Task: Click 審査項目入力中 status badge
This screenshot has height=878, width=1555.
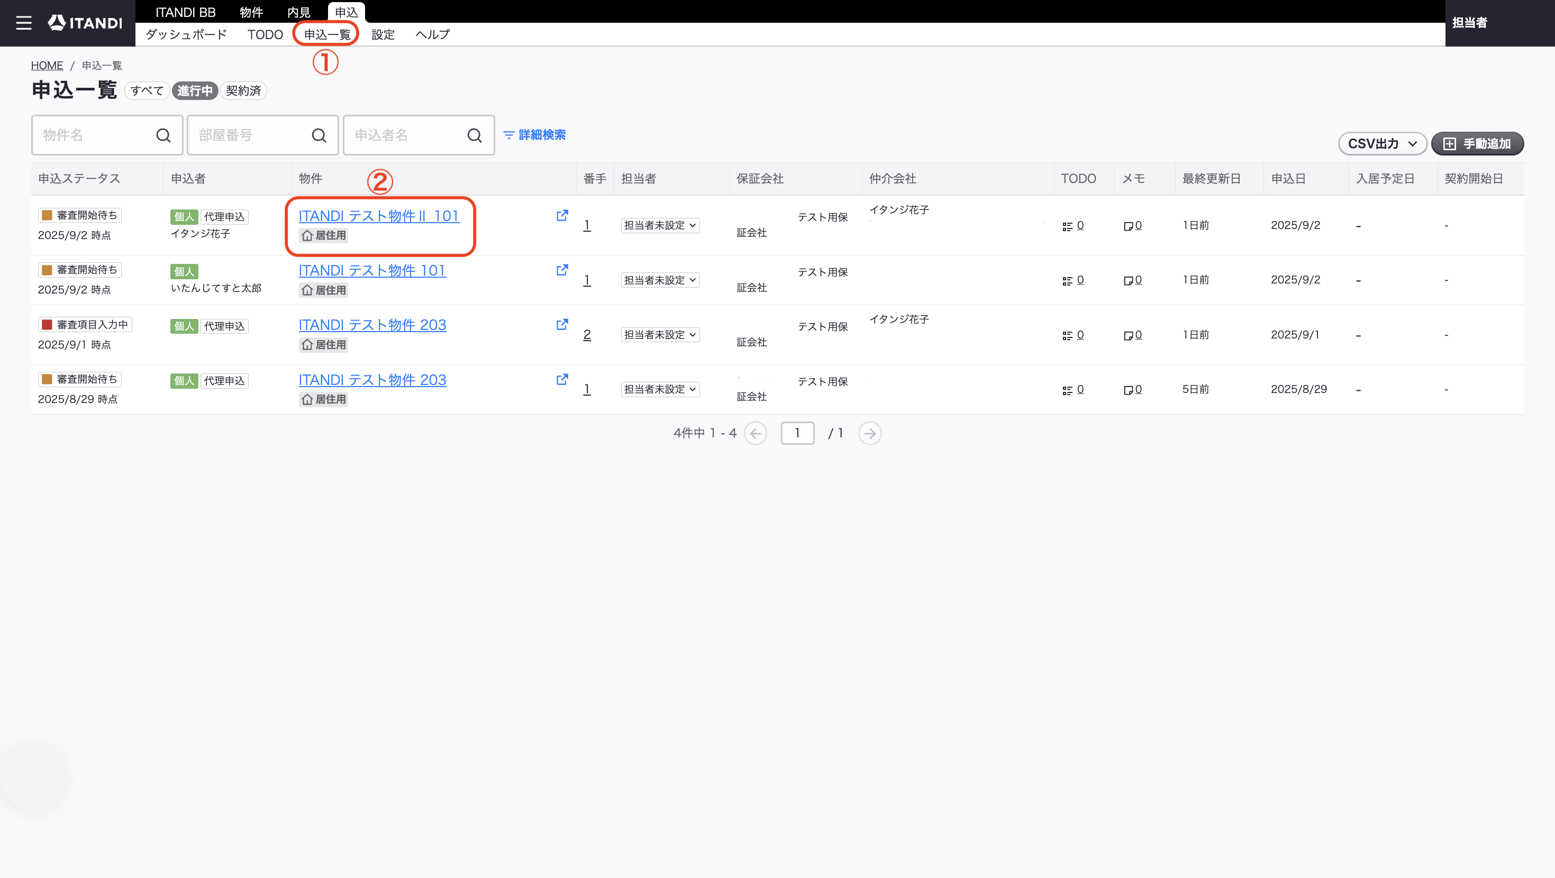Action: (86, 325)
